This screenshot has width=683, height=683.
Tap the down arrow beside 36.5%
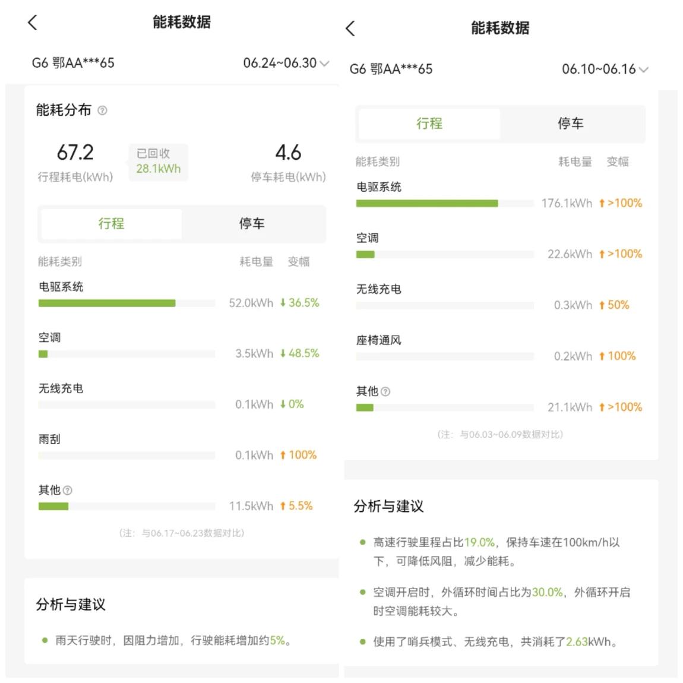point(283,303)
